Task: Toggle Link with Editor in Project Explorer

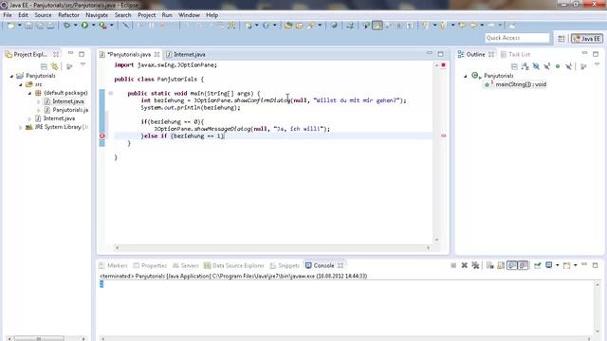Action: tap(55, 66)
